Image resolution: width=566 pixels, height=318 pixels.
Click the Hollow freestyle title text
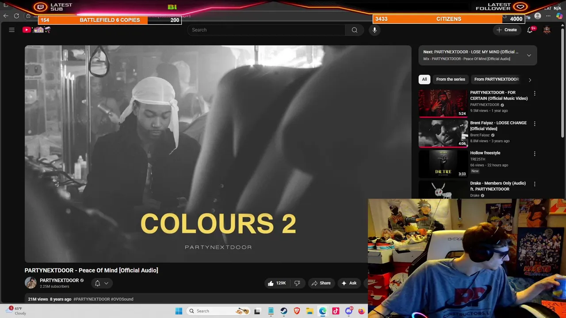point(485,153)
